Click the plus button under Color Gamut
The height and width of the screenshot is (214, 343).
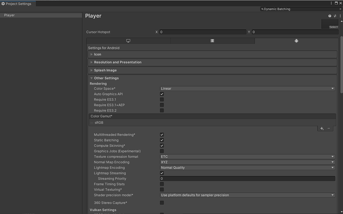322,128
